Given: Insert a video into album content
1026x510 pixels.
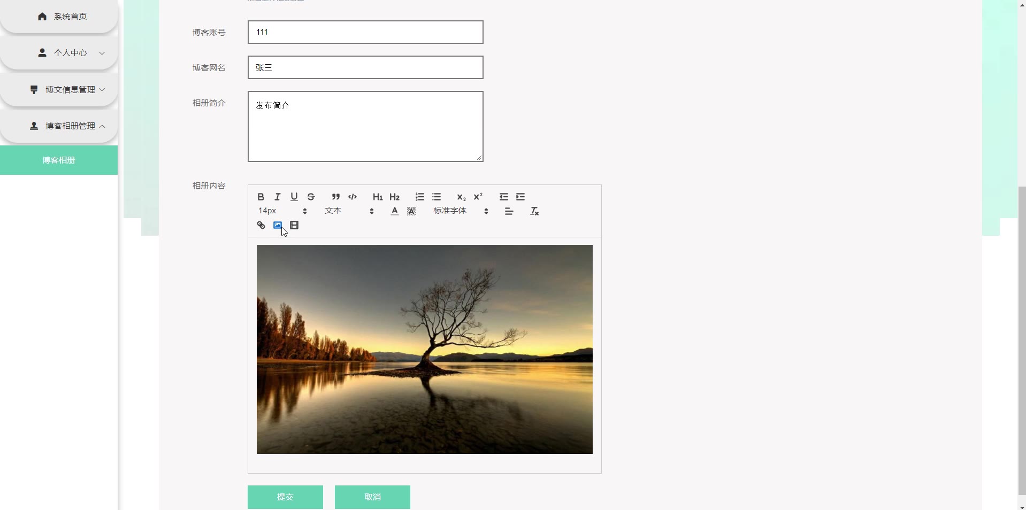Looking at the screenshot, I should (294, 225).
